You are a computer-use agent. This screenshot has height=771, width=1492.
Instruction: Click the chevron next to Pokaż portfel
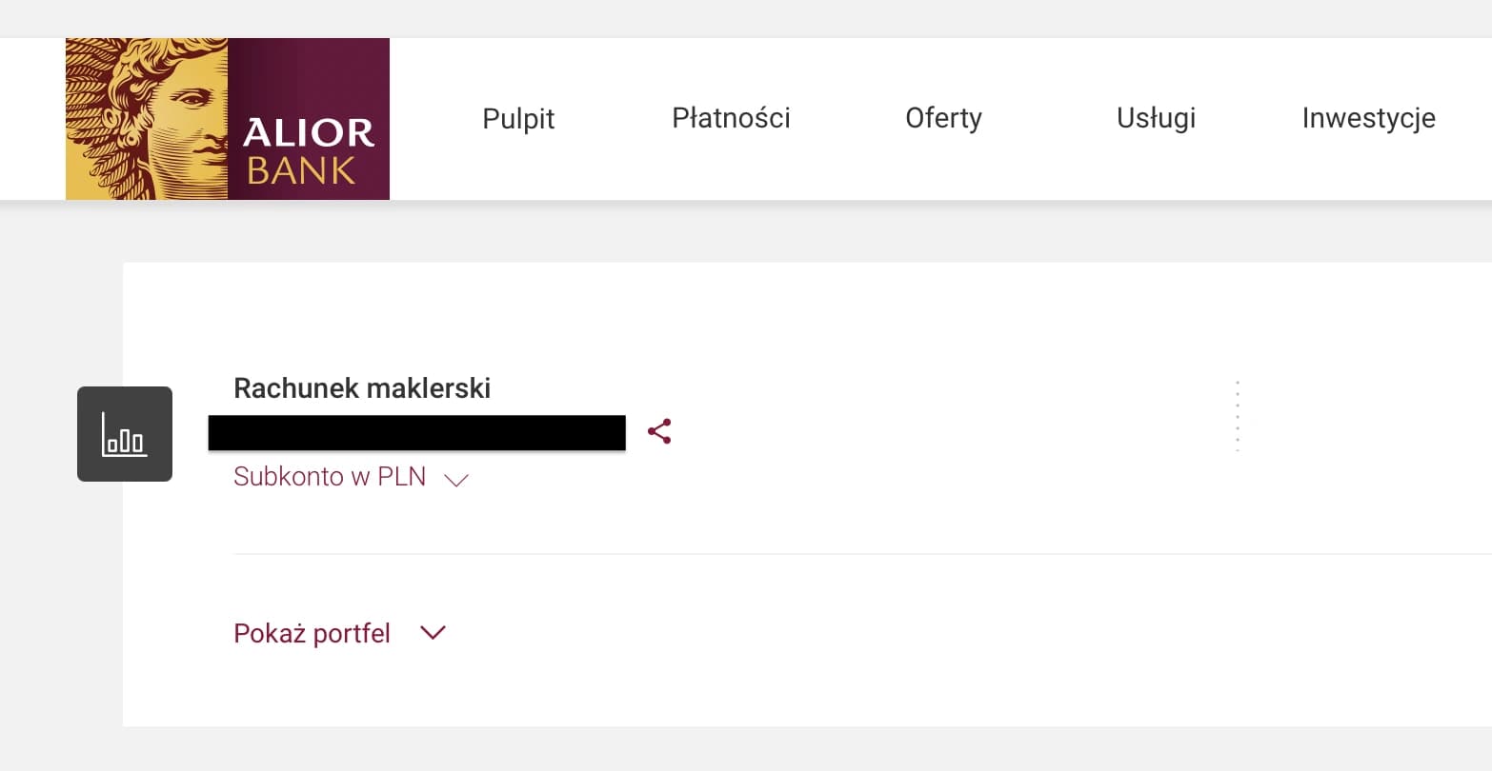433,632
